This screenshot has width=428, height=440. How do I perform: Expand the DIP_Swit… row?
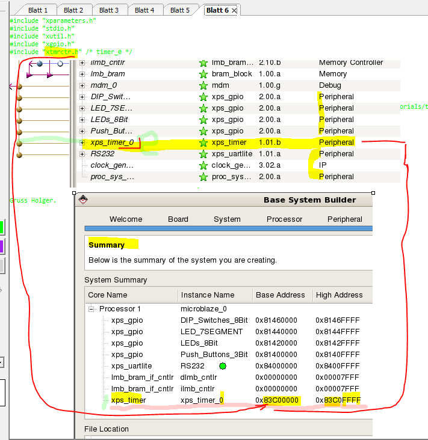pos(82,97)
